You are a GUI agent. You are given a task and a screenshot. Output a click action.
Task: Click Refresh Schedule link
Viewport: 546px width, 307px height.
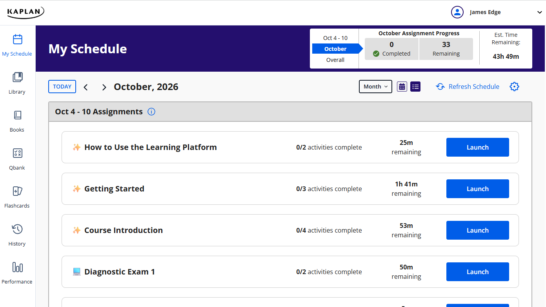coord(468,87)
